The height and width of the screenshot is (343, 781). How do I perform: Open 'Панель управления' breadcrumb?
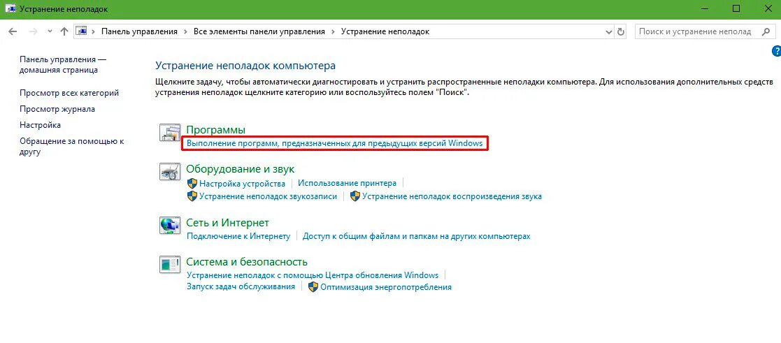[x=139, y=31]
